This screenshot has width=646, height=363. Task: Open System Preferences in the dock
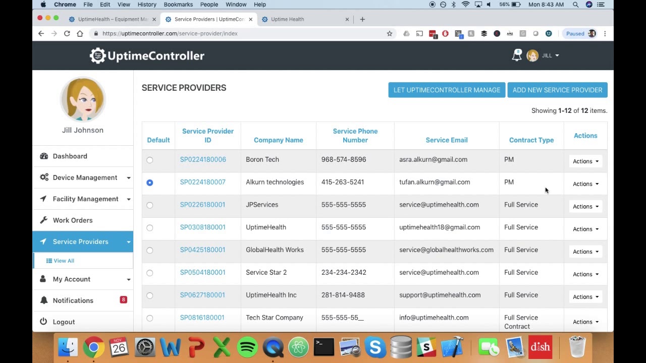click(x=145, y=347)
